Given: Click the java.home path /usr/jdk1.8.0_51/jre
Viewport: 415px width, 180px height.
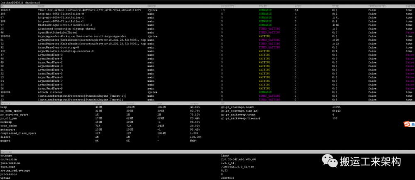Looking at the screenshot, I should point(237,167).
